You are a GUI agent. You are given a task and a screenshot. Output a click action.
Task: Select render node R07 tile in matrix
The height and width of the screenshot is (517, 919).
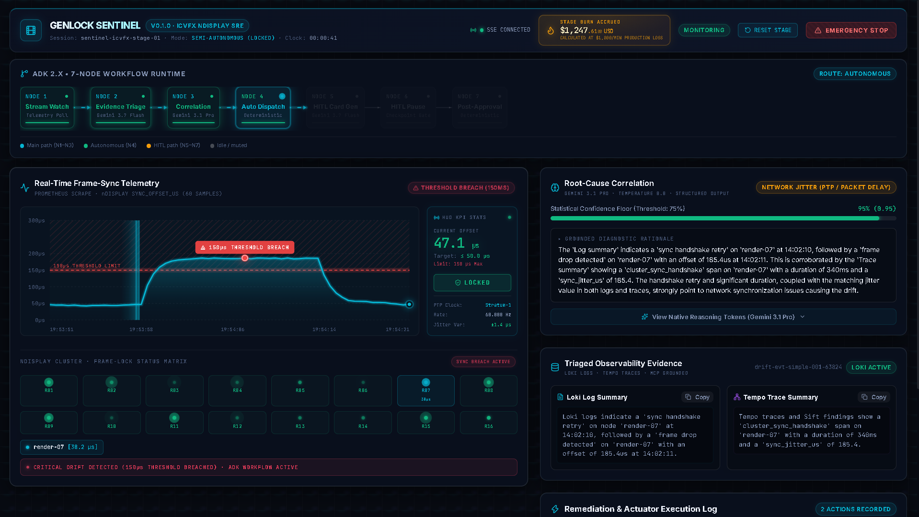(425, 391)
